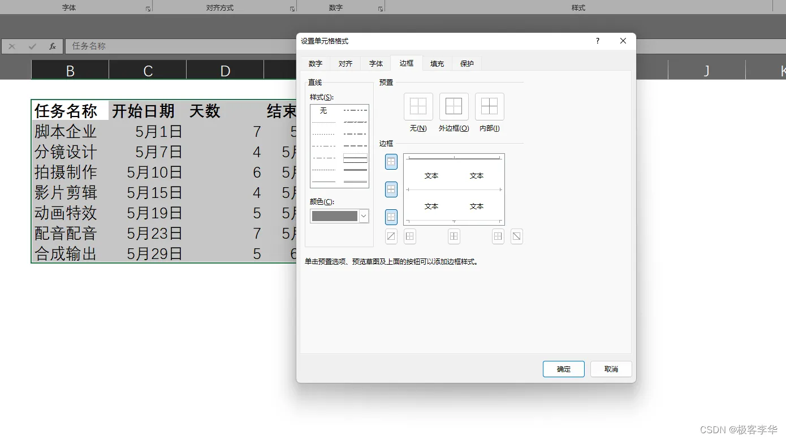Select the 内部 inside borders preset

(490, 107)
